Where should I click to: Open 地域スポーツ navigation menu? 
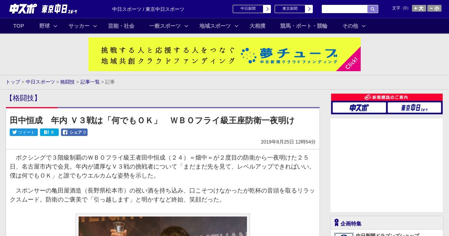point(215,26)
